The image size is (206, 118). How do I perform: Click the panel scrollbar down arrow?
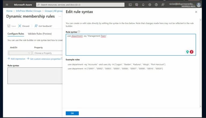tap(200, 106)
